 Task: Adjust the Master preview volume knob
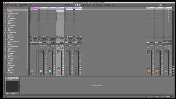click(x=166, y=74)
